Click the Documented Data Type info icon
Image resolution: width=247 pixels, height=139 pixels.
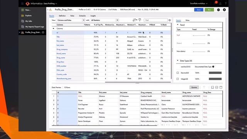click(x=213, y=67)
